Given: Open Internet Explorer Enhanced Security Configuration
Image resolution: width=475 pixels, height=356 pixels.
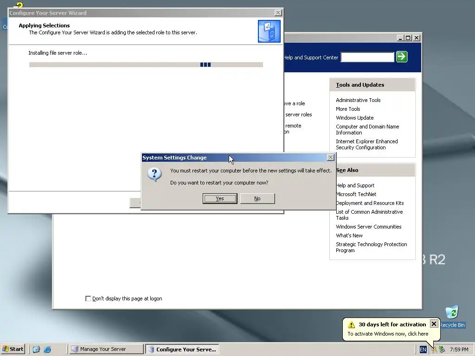Looking at the screenshot, I should (x=366, y=145).
